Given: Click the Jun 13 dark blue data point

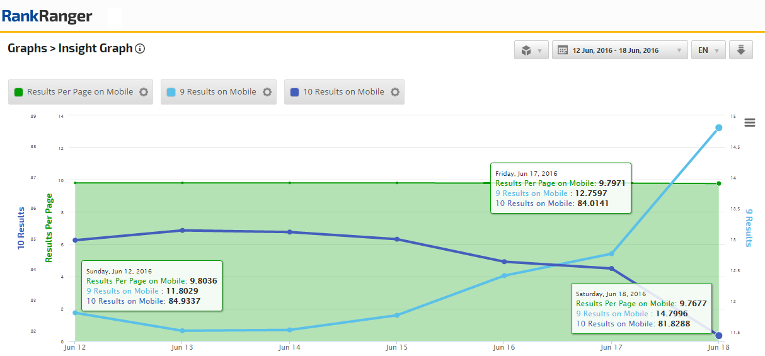Looking at the screenshot, I should tap(182, 231).
